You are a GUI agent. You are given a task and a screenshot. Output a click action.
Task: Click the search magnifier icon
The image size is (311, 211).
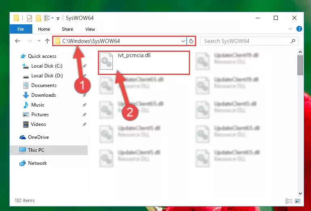click(x=293, y=41)
